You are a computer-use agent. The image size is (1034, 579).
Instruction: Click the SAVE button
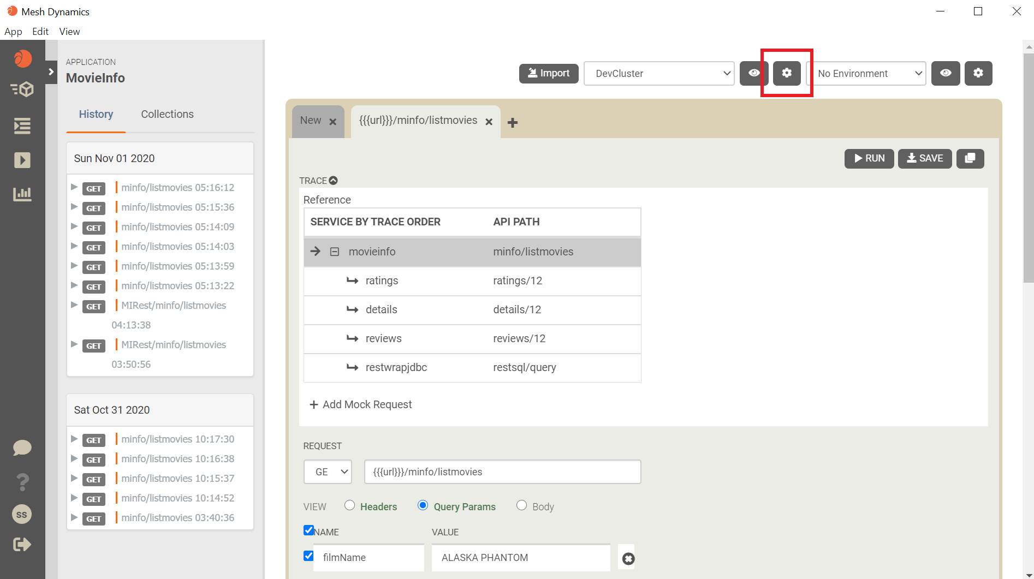click(925, 158)
